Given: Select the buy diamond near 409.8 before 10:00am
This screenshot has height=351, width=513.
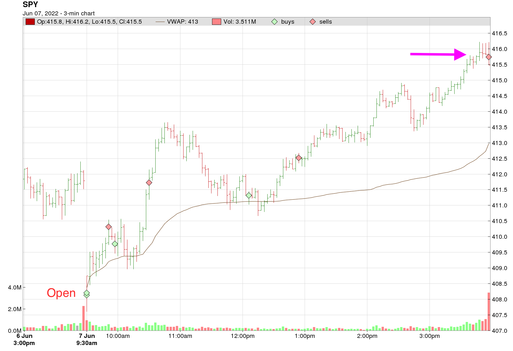Looking at the screenshot, I should (115, 244).
